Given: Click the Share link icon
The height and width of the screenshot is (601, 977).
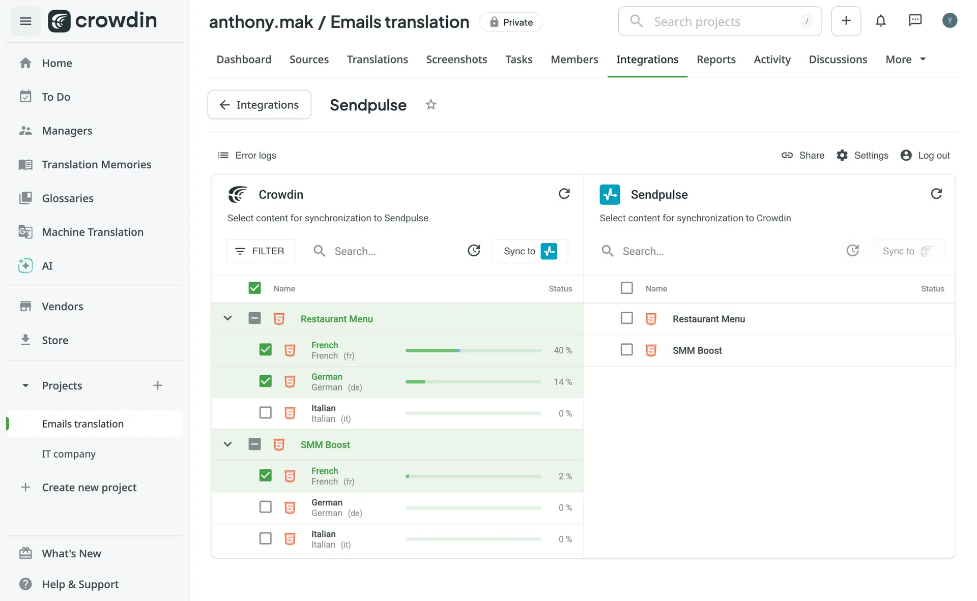Looking at the screenshot, I should [x=787, y=156].
